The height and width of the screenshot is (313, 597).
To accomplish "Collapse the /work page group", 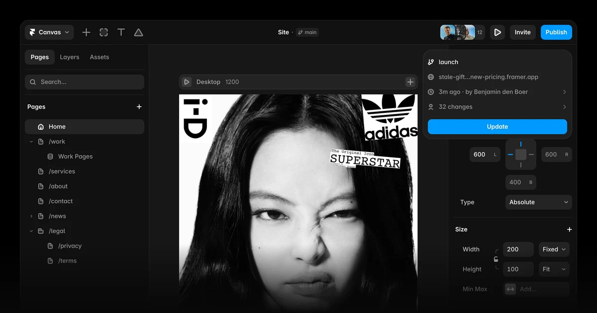I will coord(31,142).
